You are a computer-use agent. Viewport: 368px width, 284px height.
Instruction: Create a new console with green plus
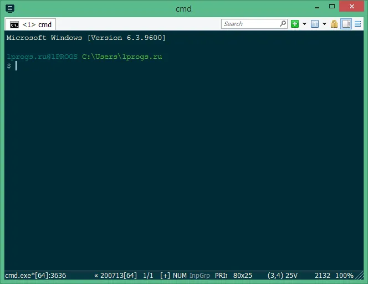295,24
